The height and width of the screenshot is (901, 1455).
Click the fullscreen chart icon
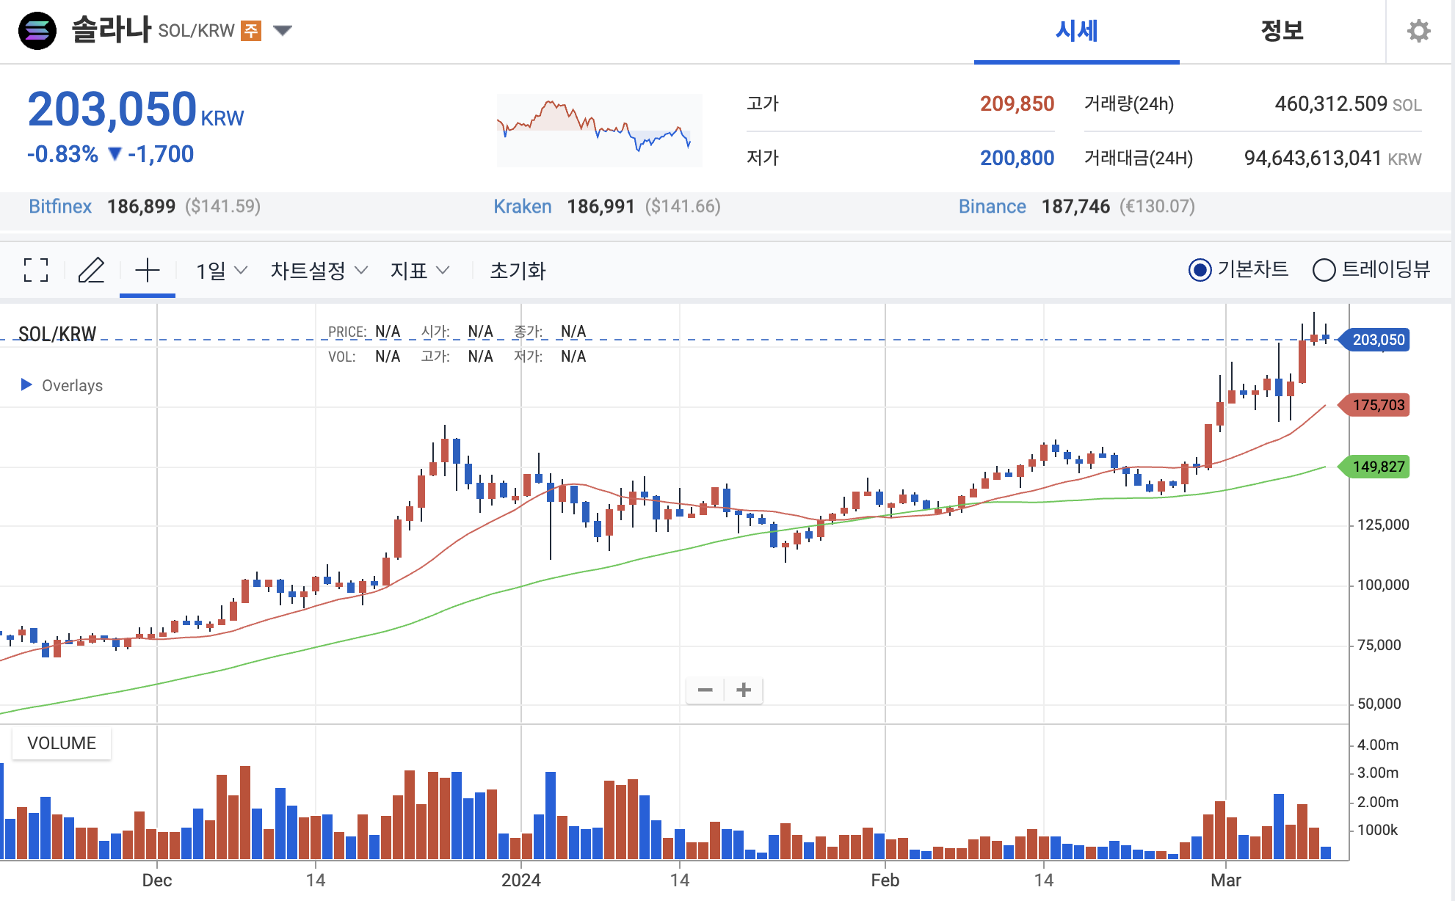click(x=36, y=270)
